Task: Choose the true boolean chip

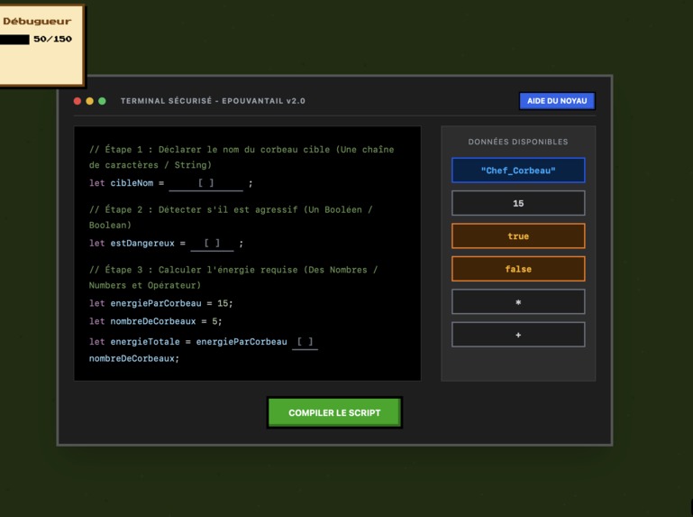Action: tap(518, 235)
